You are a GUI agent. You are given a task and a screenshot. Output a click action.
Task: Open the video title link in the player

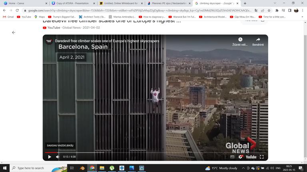pos(107,41)
